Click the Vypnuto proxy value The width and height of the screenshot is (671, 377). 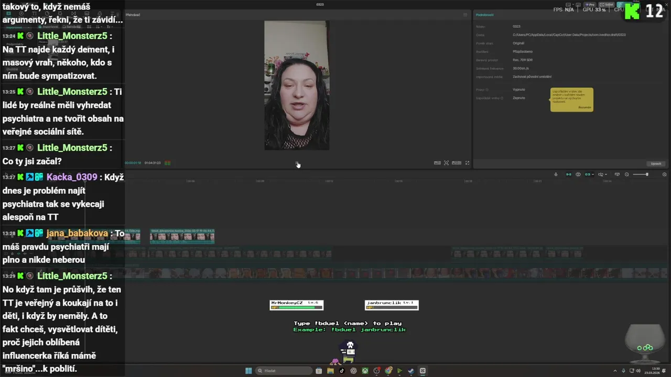point(519,90)
